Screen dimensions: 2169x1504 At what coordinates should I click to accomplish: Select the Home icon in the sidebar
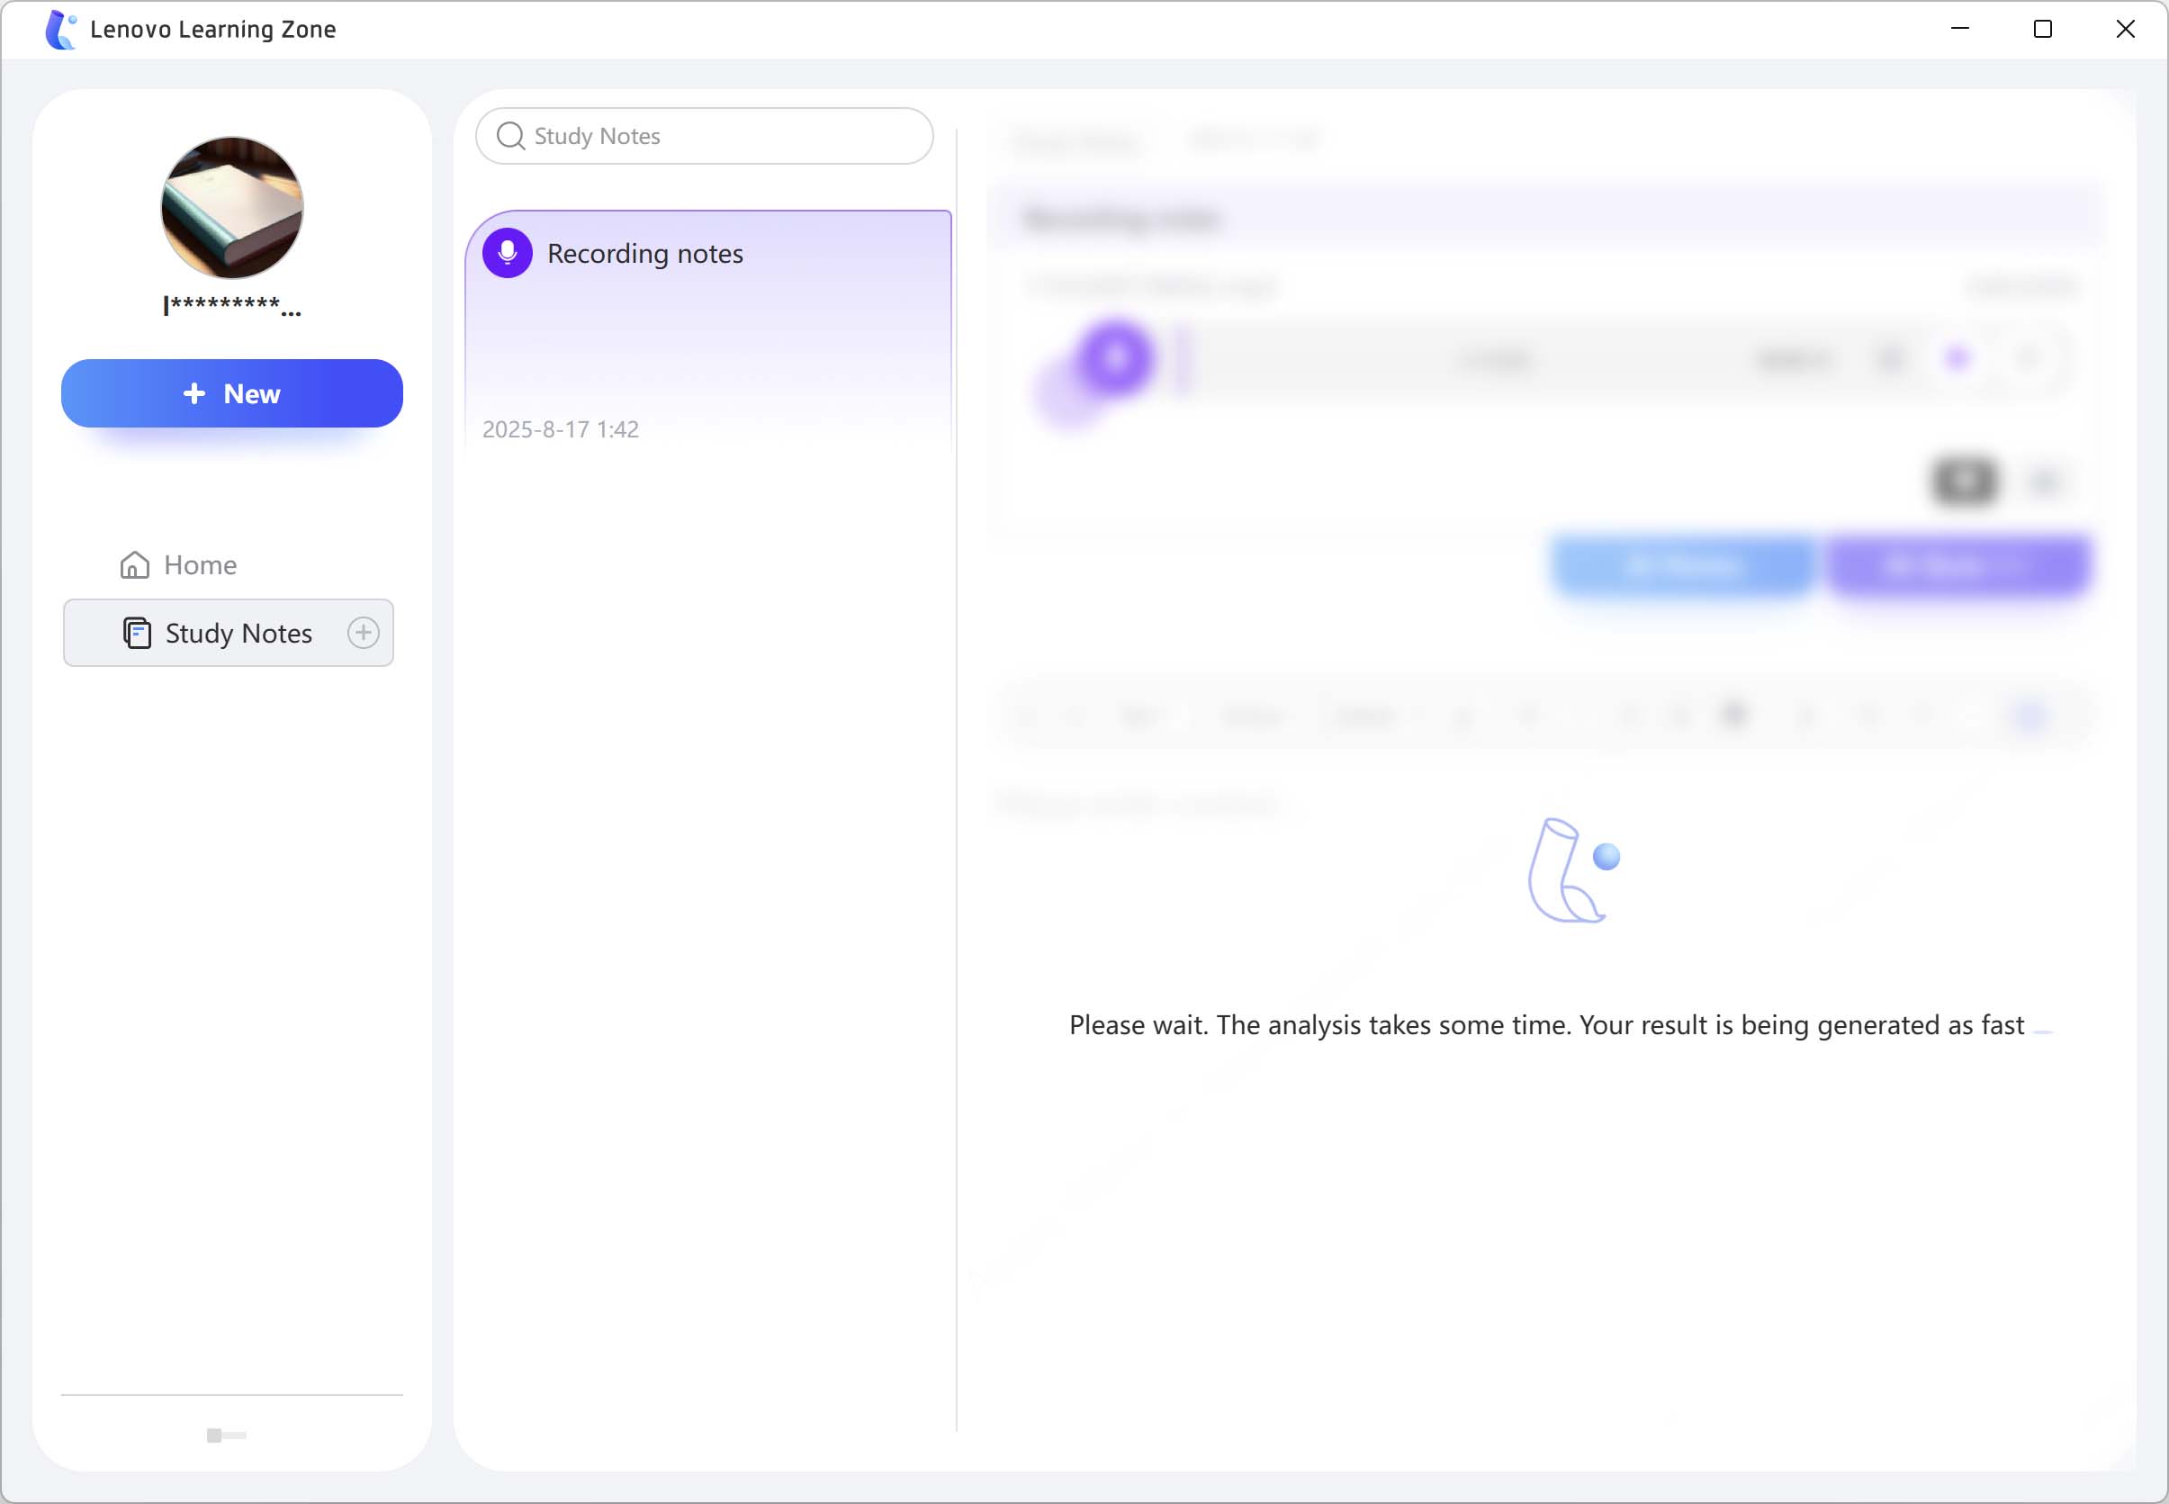(135, 563)
